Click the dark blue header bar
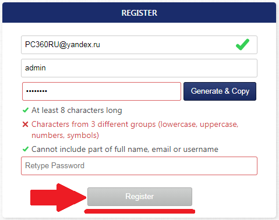Image resolution: width=279 pixels, height=220 pixels. [139, 13]
